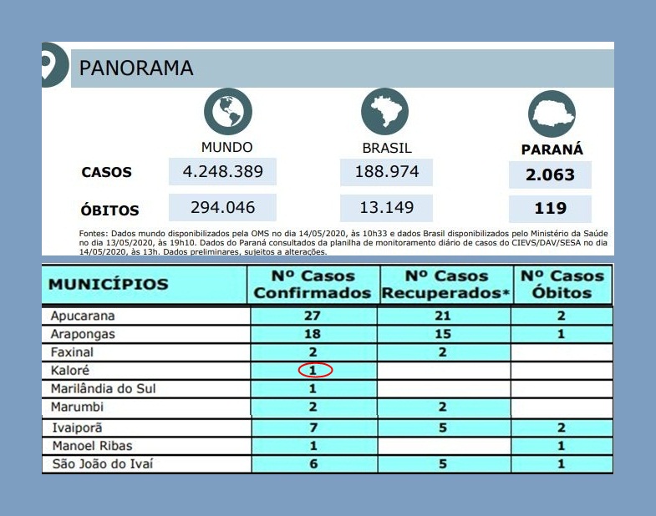
Task: Select world cases value 4.248.389
Action: pyautogui.click(x=222, y=171)
